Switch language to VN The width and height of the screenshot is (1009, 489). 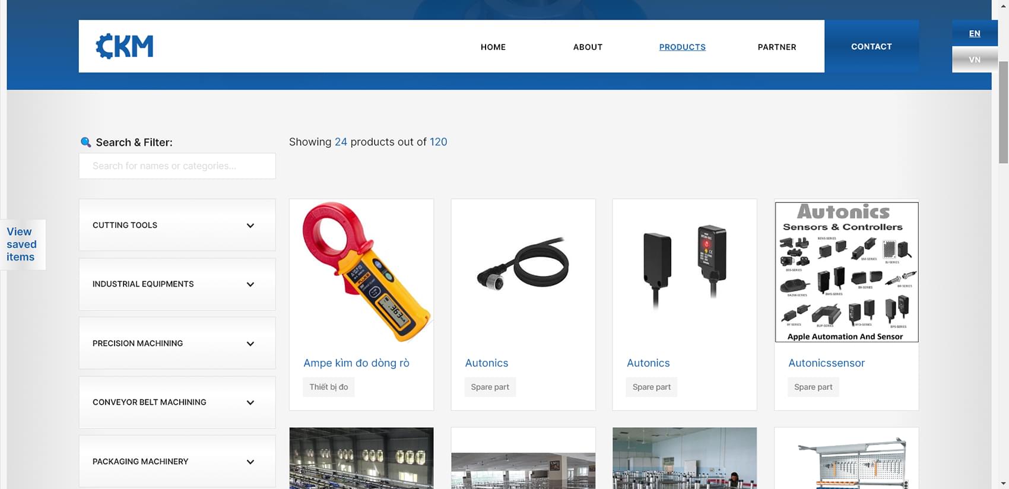coord(974,59)
